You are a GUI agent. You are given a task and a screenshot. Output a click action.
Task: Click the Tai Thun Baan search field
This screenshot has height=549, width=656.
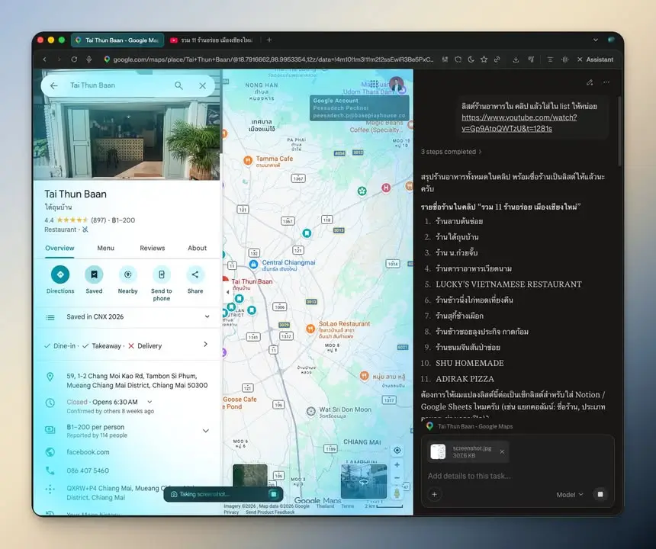tap(117, 85)
